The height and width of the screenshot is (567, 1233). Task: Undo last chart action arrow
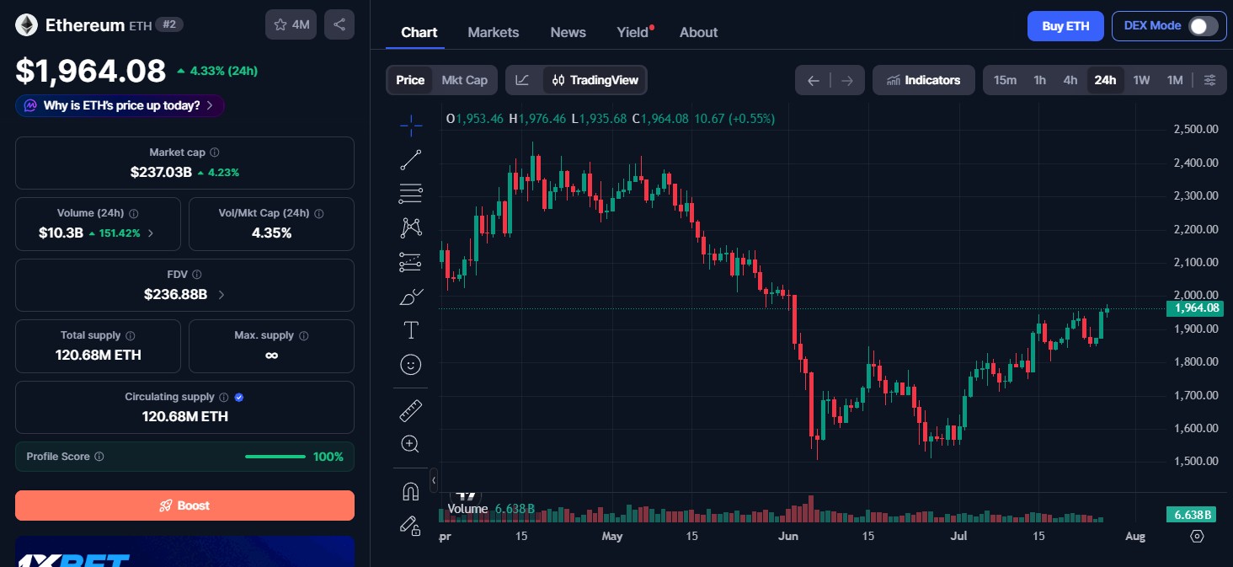coord(813,80)
